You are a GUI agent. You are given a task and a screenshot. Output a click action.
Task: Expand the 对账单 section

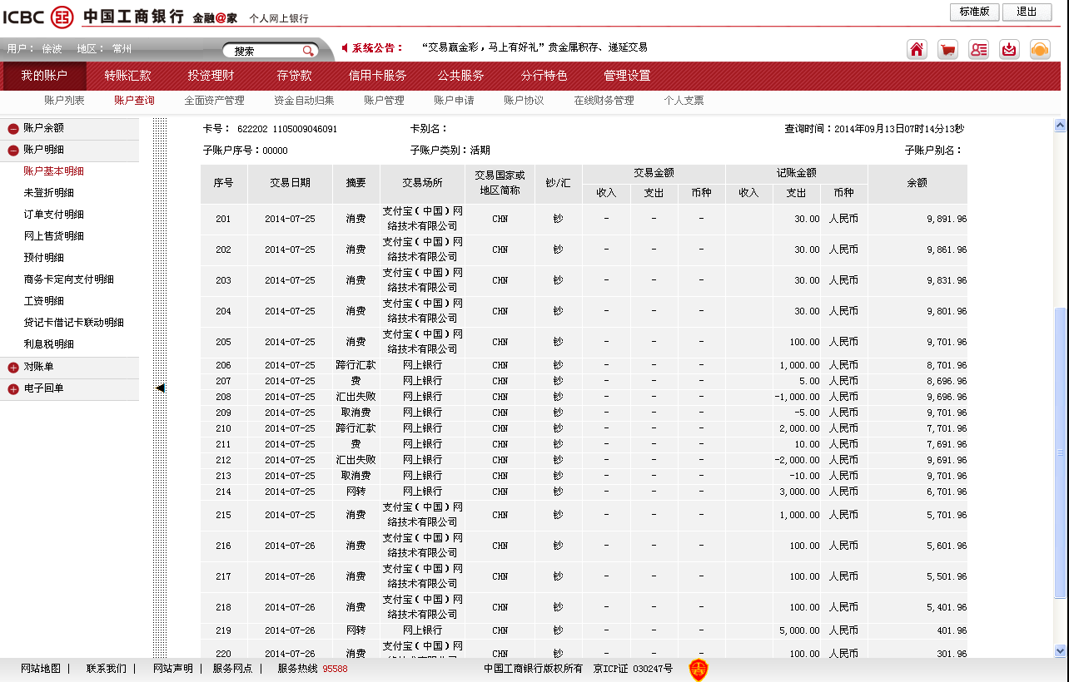click(x=13, y=368)
